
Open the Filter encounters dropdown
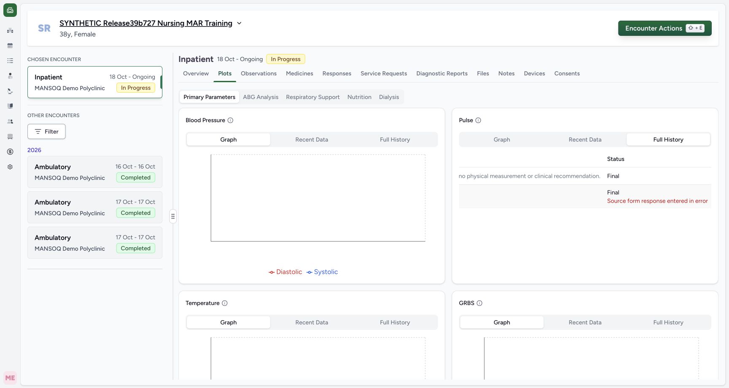46,131
